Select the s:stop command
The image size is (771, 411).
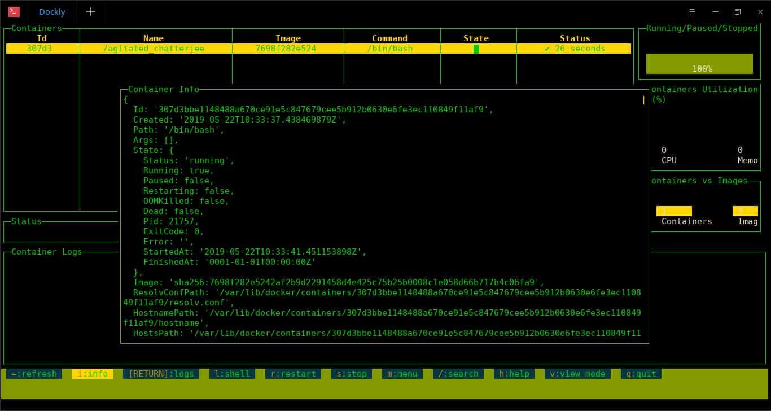(352, 374)
